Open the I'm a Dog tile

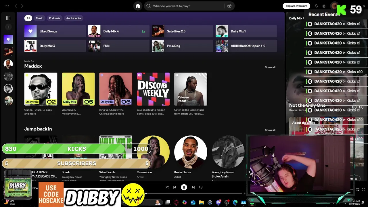pos(183,46)
